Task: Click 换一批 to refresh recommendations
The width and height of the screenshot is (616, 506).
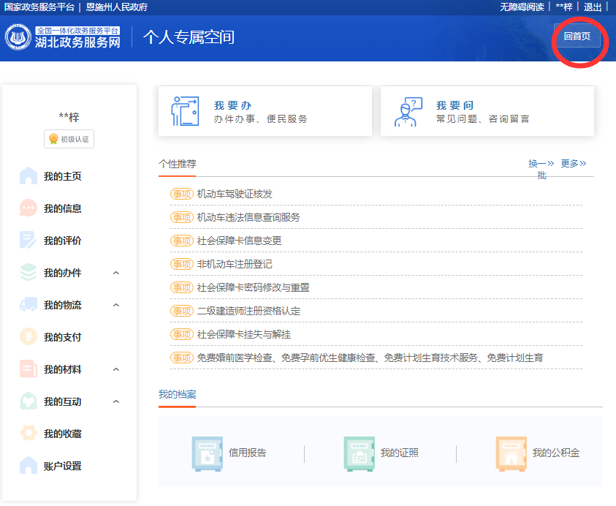Action: coord(541,169)
